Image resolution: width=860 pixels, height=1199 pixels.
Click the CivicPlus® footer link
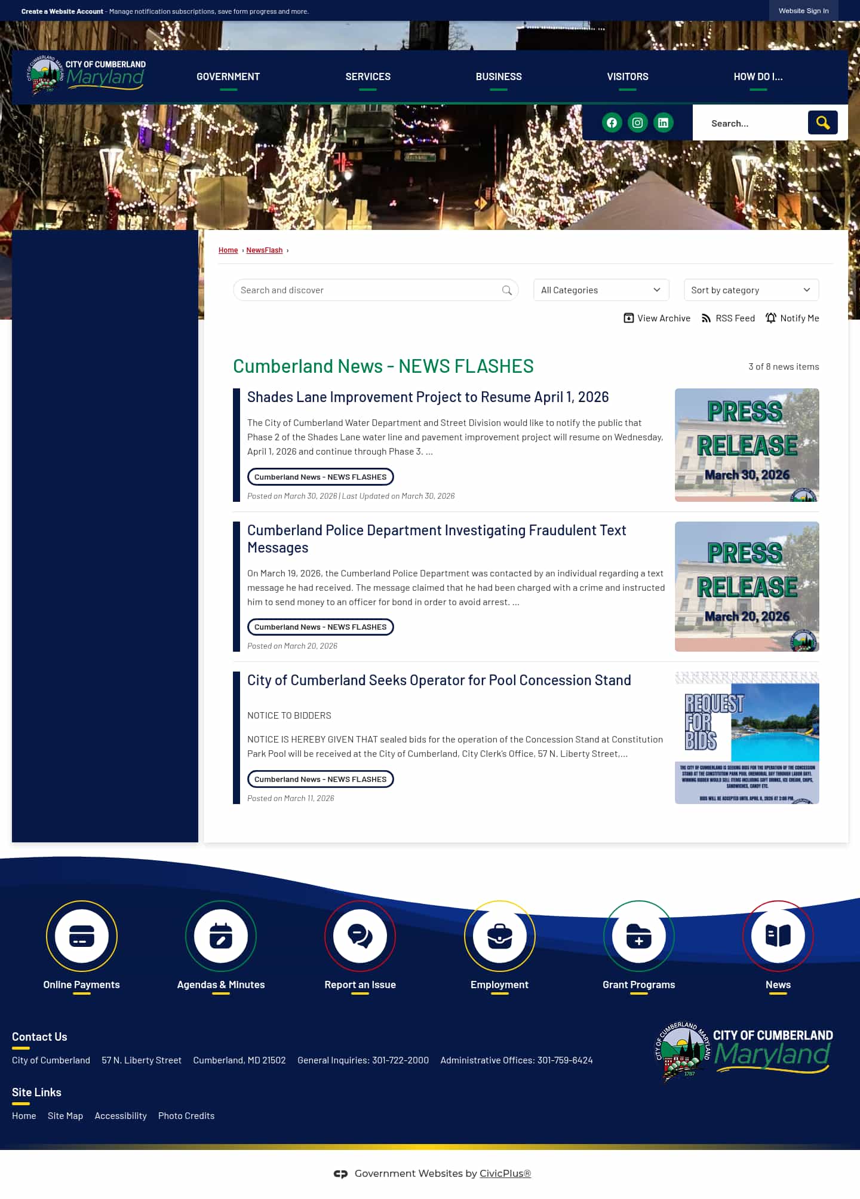[x=505, y=1173]
